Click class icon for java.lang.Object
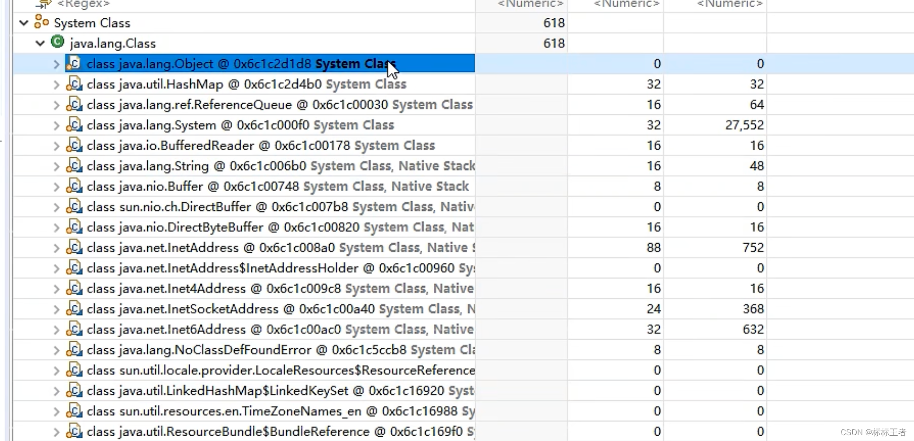 74,63
